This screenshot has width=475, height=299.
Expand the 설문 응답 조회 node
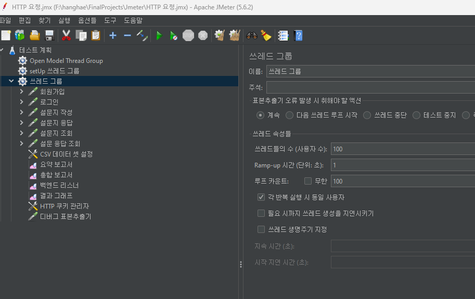[x=21, y=144]
